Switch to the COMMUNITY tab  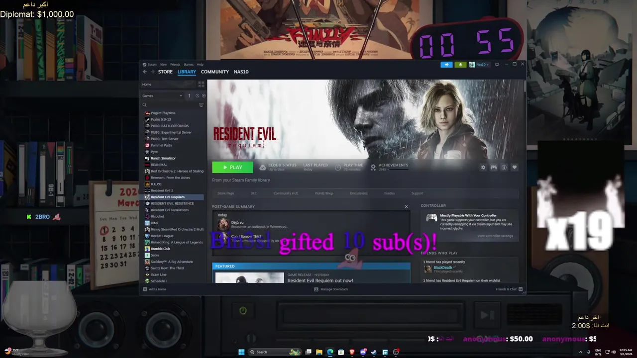click(x=215, y=72)
